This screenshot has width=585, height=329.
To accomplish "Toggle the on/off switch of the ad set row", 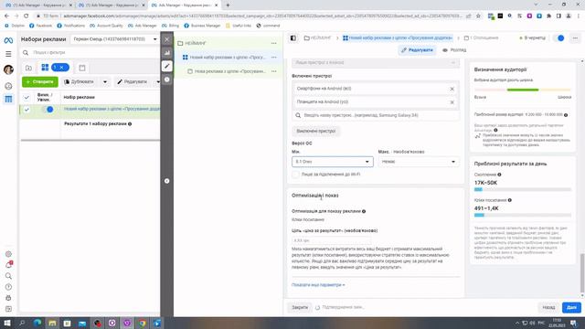I will click(48, 110).
